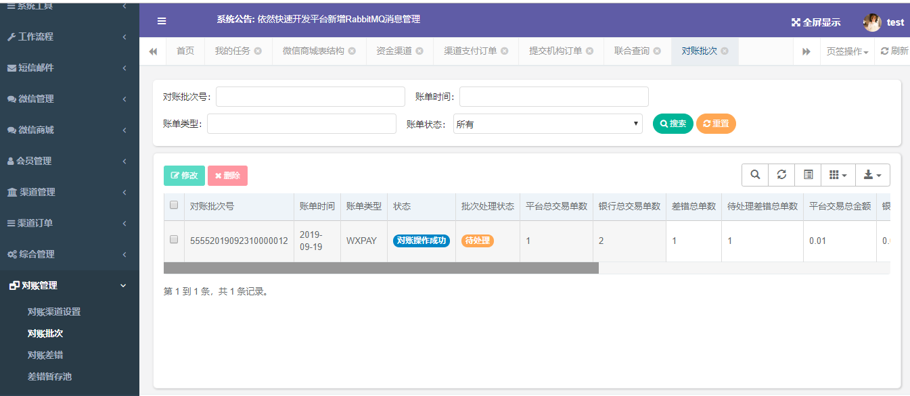Click the 工作流程 wrench icon

tap(12, 36)
